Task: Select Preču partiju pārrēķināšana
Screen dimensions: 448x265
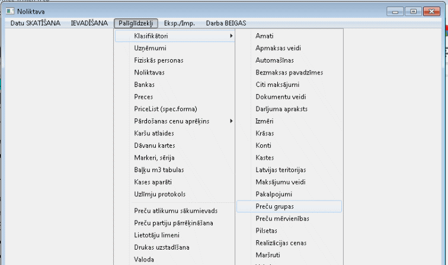Action: (175, 223)
